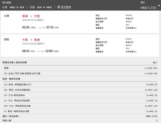Click the 更改搜索 edit link
Viewport: 161px width, 123px height.
tap(66, 7)
